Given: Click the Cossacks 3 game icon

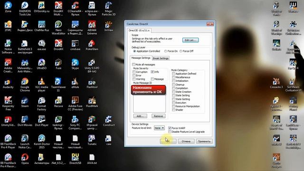Looking at the screenshot, I should point(276,83).
